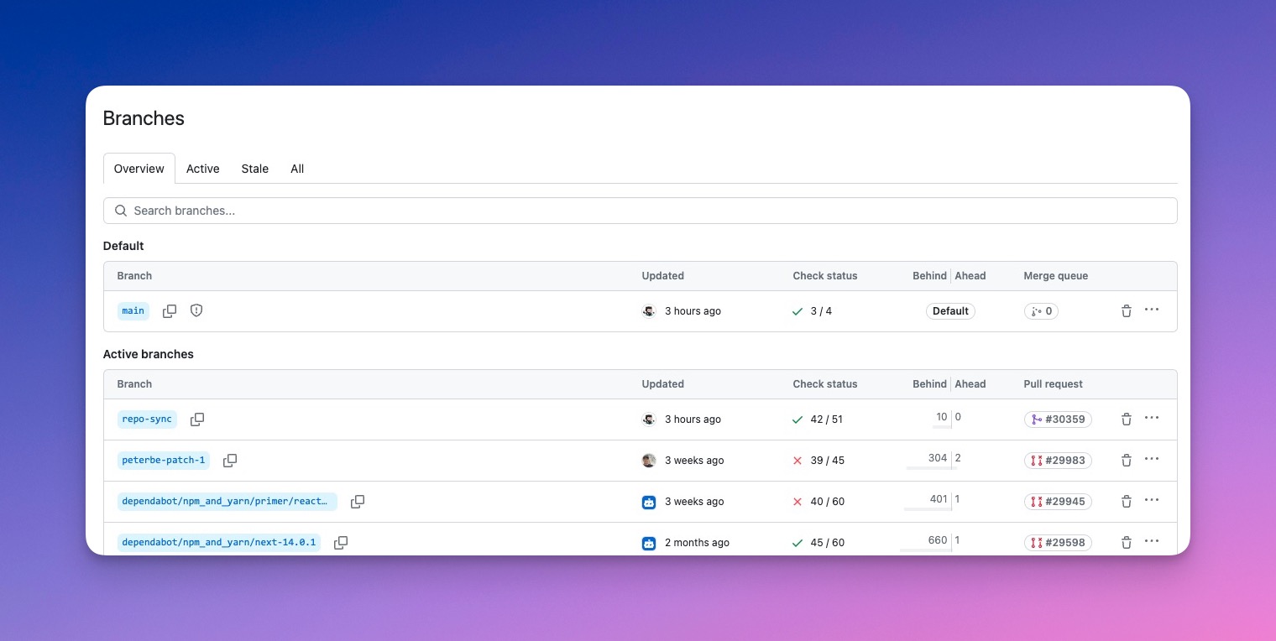Open pull request #30359

click(x=1058, y=419)
